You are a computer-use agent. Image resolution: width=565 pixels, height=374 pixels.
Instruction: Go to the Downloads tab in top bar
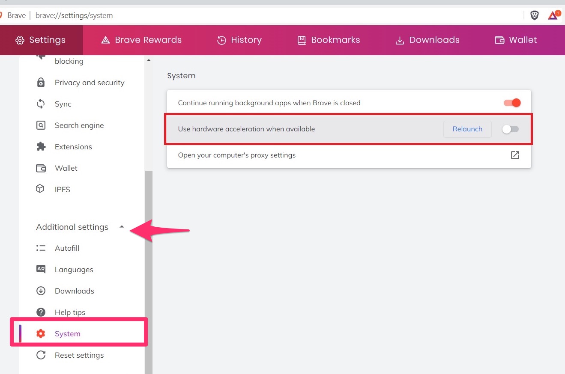coord(427,40)
